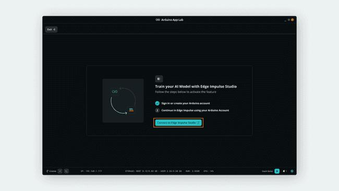
Task: Click the IP address in the status bar
Action: (x=91, y=171)
